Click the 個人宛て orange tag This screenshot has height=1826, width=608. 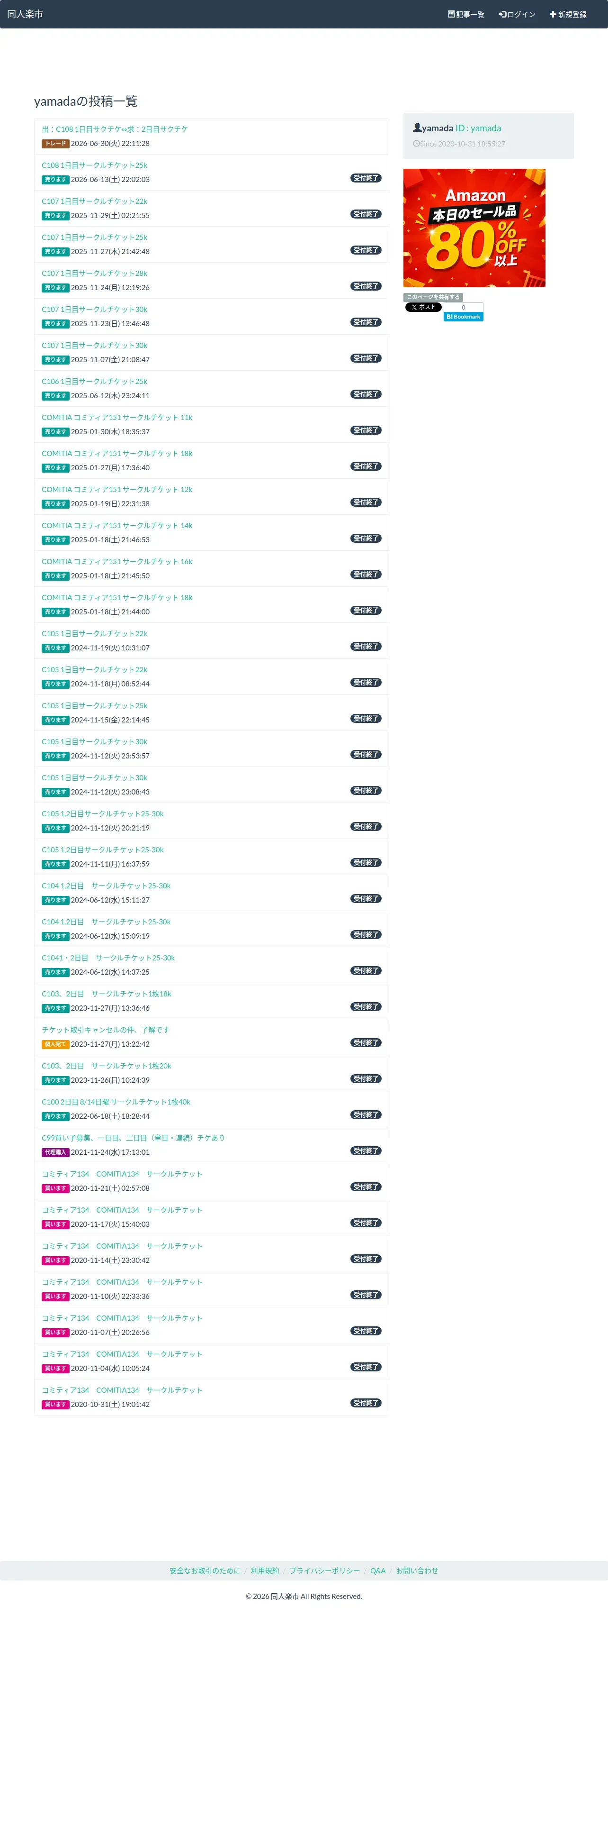click(x=55, y=1044)
